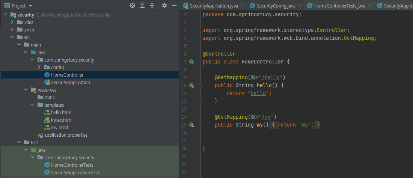Close the SecurityApplication.java tab
Viewport: 413px width, 178px height.
242,5
